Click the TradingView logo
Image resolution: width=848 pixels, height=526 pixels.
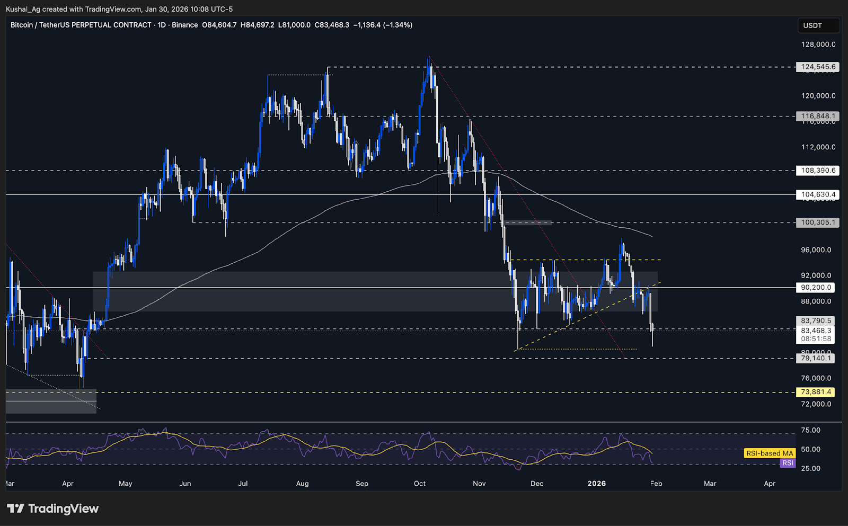[x=53, y=509]
